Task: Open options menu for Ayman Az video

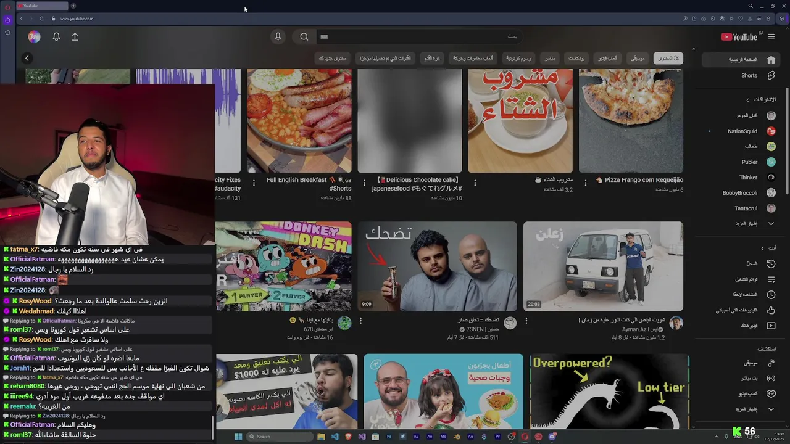Action: [526, 321]
